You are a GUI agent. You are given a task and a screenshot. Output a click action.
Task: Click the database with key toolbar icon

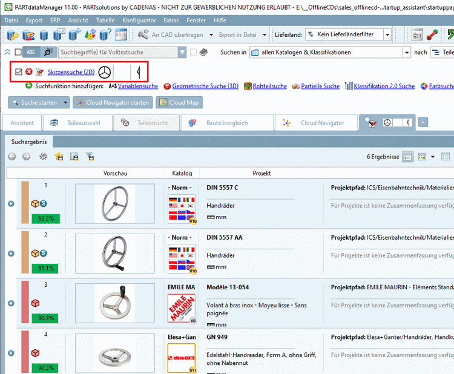click(x=13, y=34)
